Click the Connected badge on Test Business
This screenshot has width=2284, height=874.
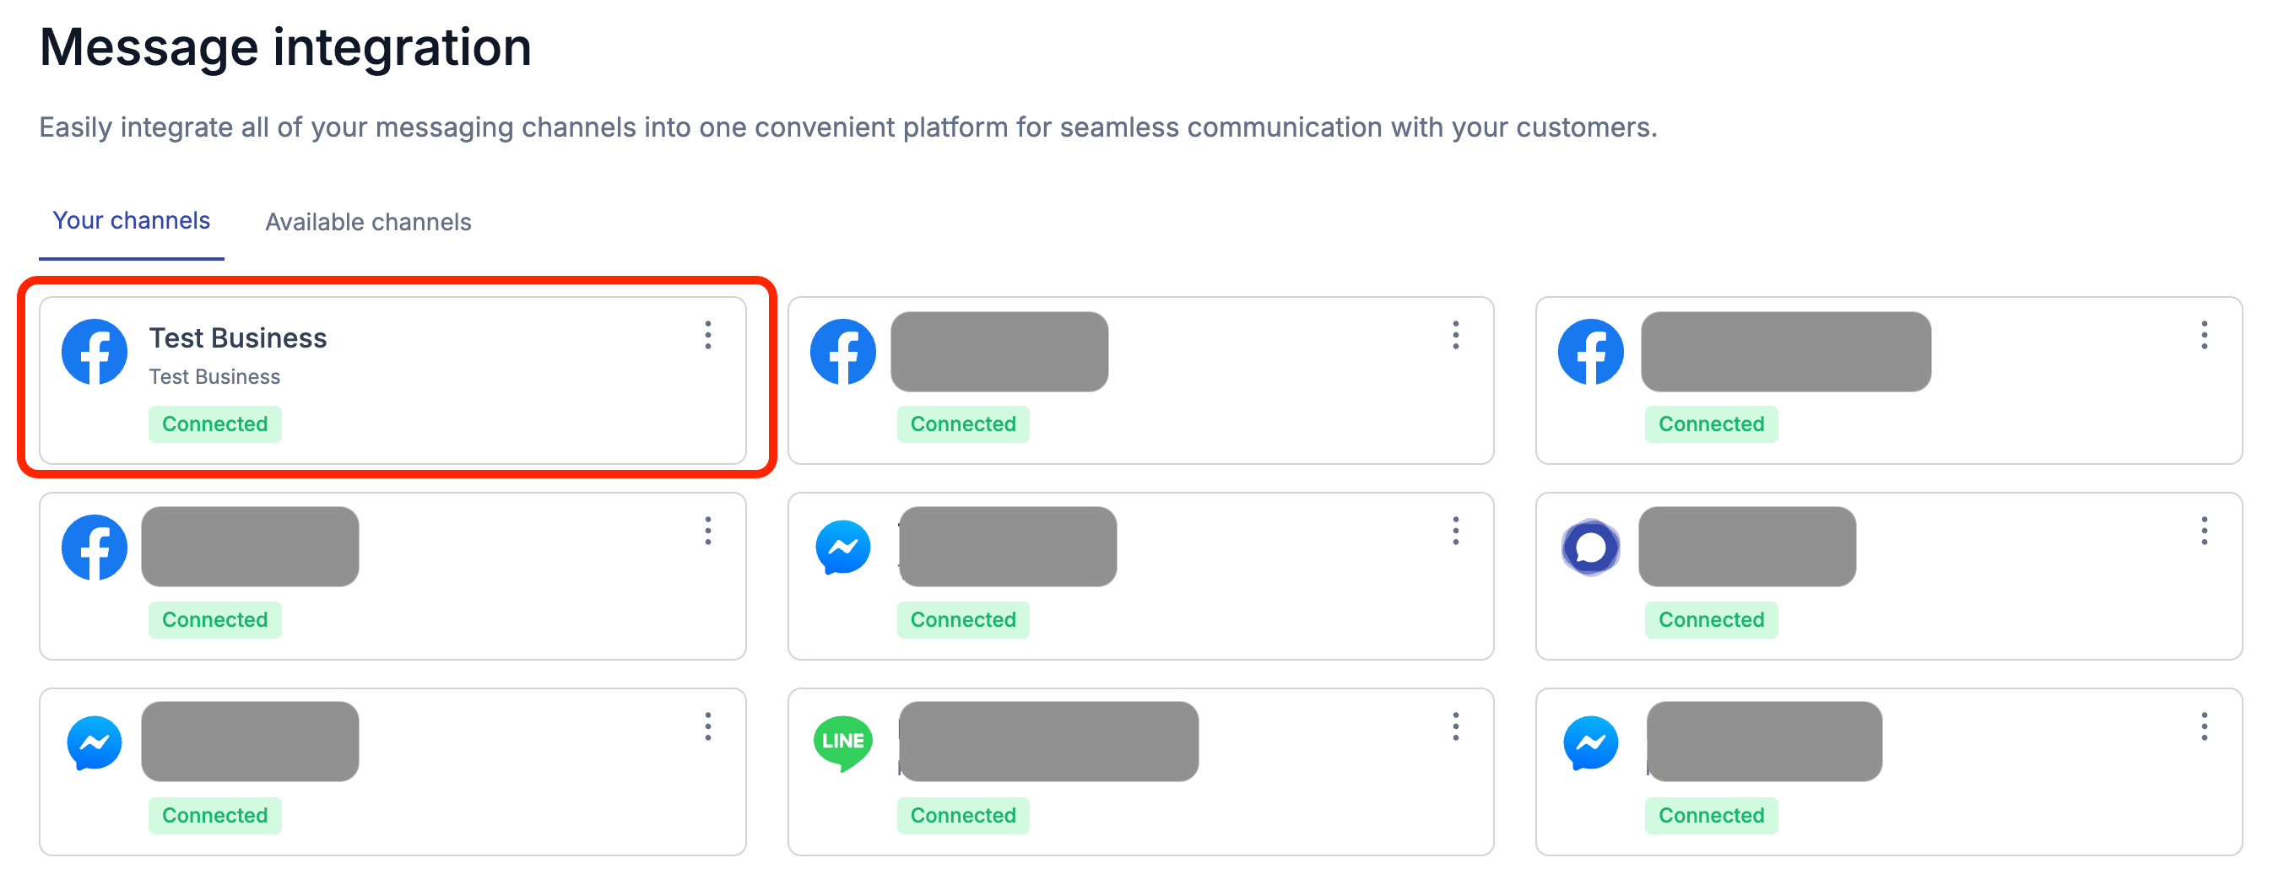coord(214,424)
